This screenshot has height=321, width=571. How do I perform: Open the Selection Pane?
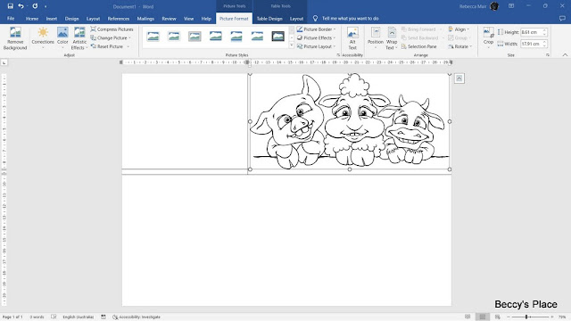point(418,46)
